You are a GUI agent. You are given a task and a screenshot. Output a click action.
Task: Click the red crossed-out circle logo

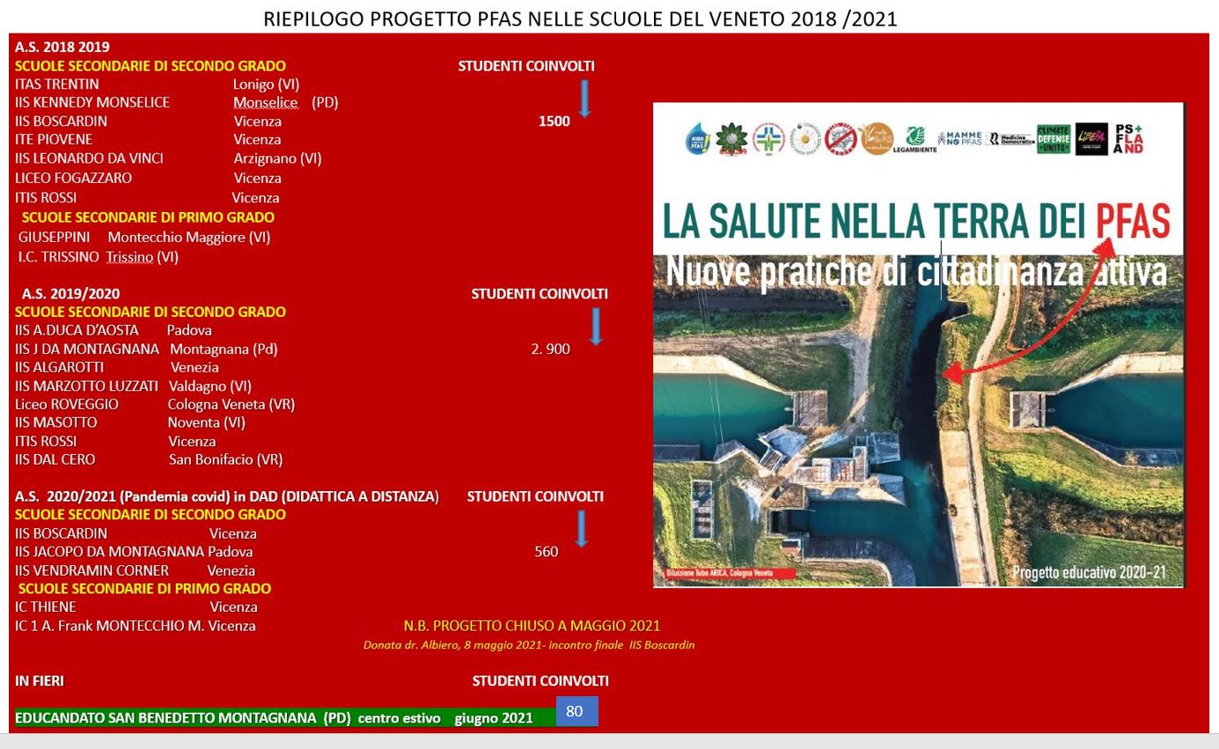coord(841,139)
